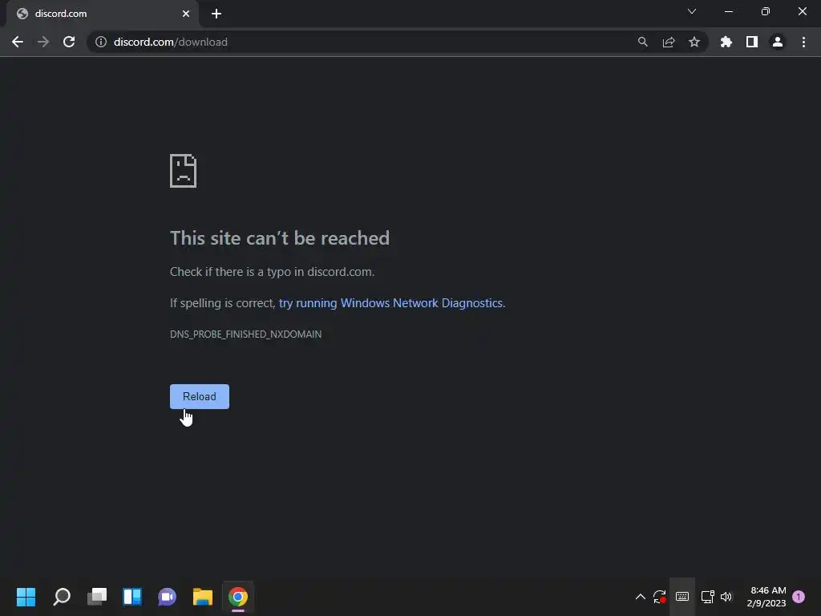The image size is (821, 616).
Task: Open network status tray icon
Action: [707, 597]
